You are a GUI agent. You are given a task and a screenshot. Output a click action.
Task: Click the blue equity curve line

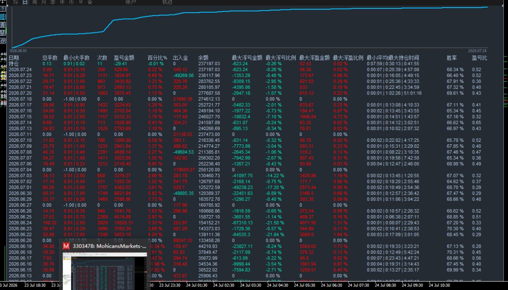(x=227, y=12)
